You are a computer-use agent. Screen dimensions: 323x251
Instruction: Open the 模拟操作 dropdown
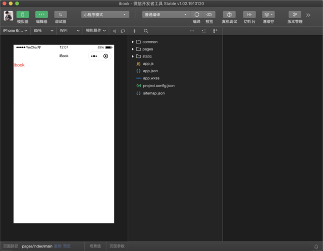(96, 31)
